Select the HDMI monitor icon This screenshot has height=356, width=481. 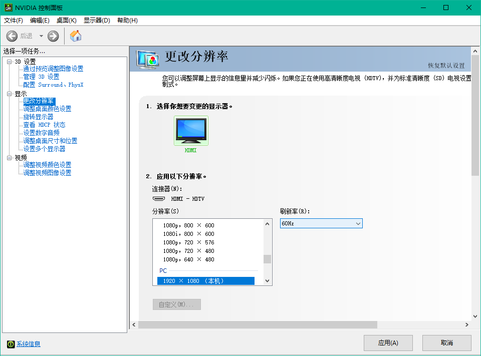191,131
